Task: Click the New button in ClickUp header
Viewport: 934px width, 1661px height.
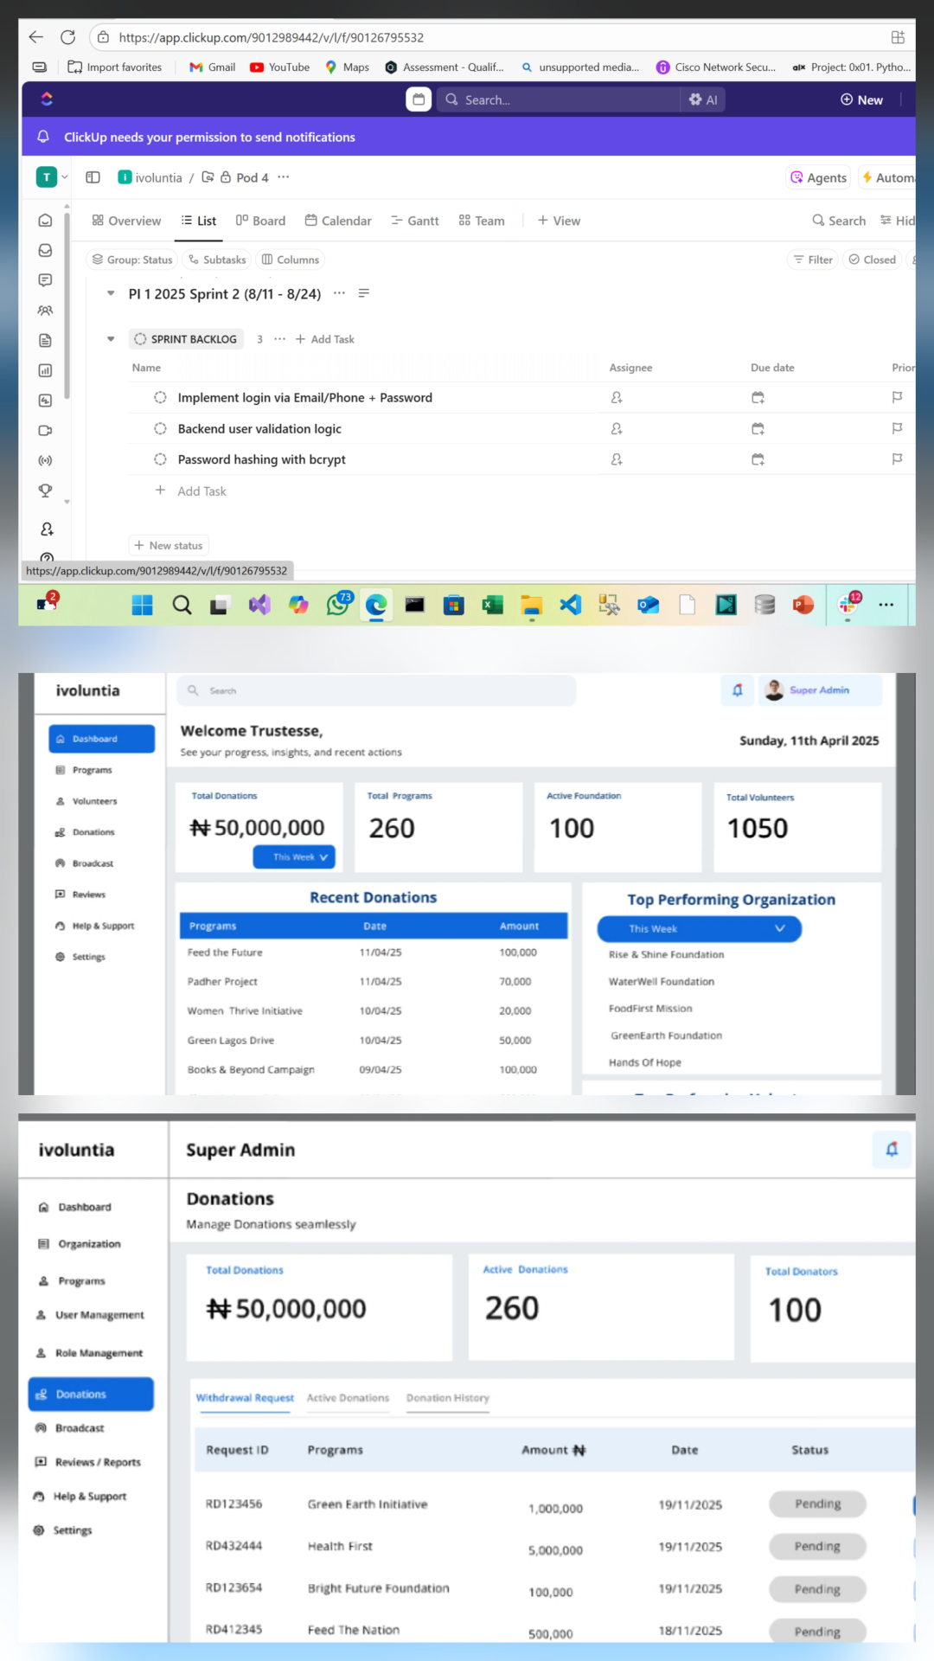Action: tap(861, 99)
